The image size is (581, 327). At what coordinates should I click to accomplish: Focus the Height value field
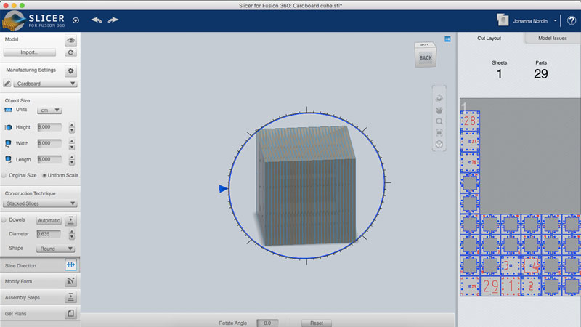[49, 127]
